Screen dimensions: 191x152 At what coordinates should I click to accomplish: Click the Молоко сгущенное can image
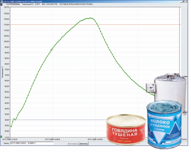[x=164, y=125]
